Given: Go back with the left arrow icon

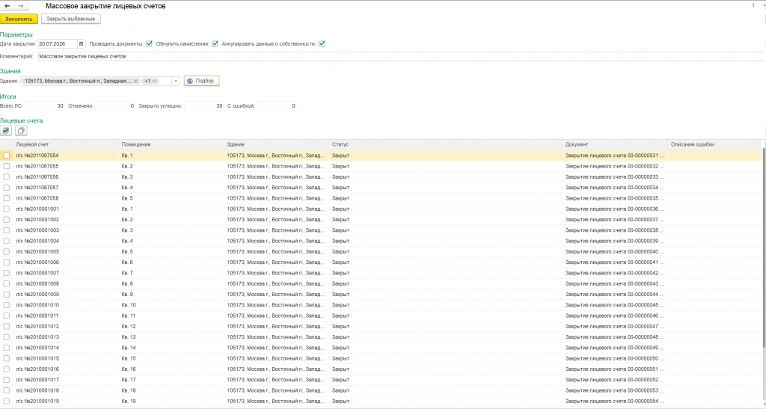Looking at the screenshot, I should point(7,6).
